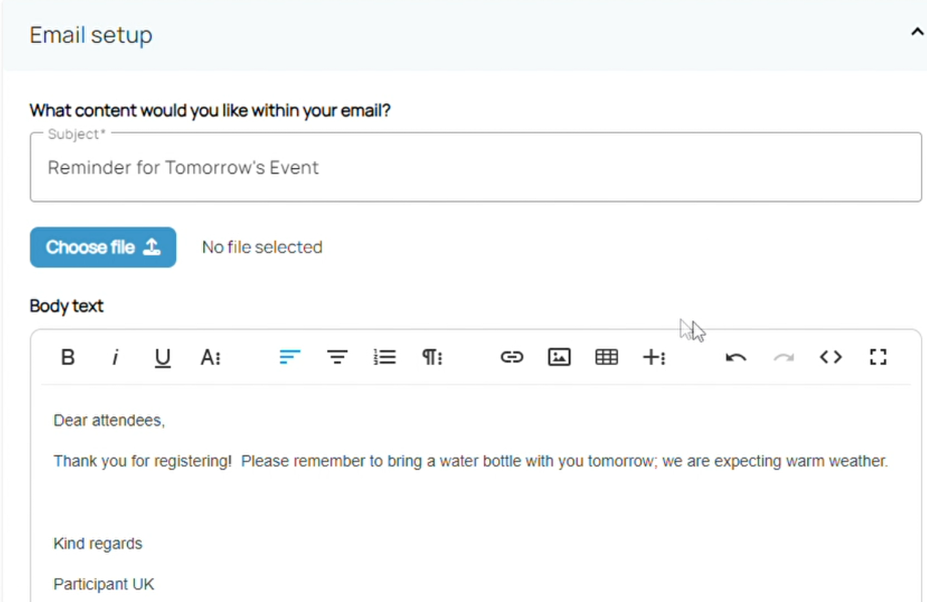Open the text alignment options
The height and width of the screenshot is (602, 927).
coord(337,357)
